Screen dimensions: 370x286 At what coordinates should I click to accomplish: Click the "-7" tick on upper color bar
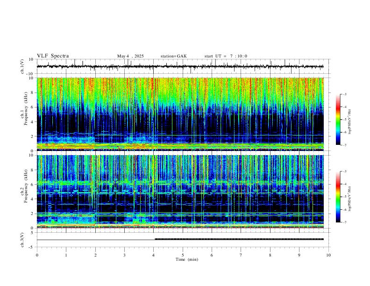coord(344,145)
